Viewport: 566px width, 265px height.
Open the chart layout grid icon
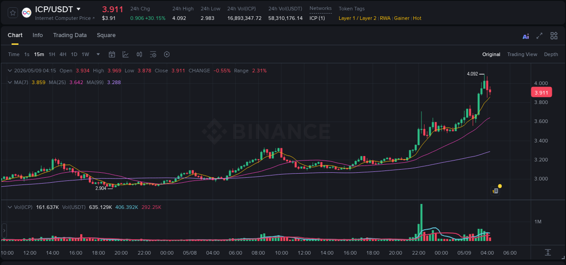click(x=554, y=36)
